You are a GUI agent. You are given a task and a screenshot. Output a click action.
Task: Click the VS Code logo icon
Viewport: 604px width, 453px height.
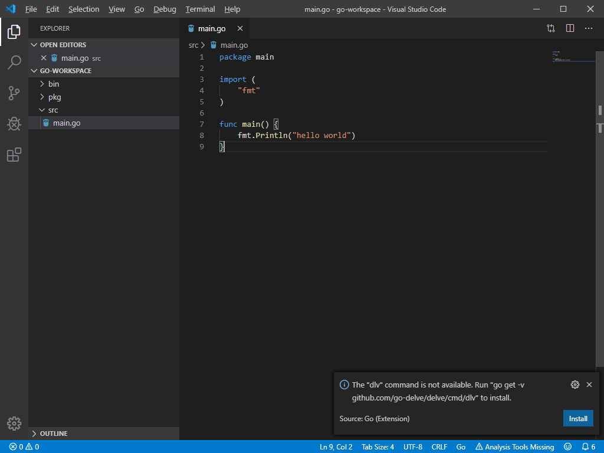click(x=11, y=9)
